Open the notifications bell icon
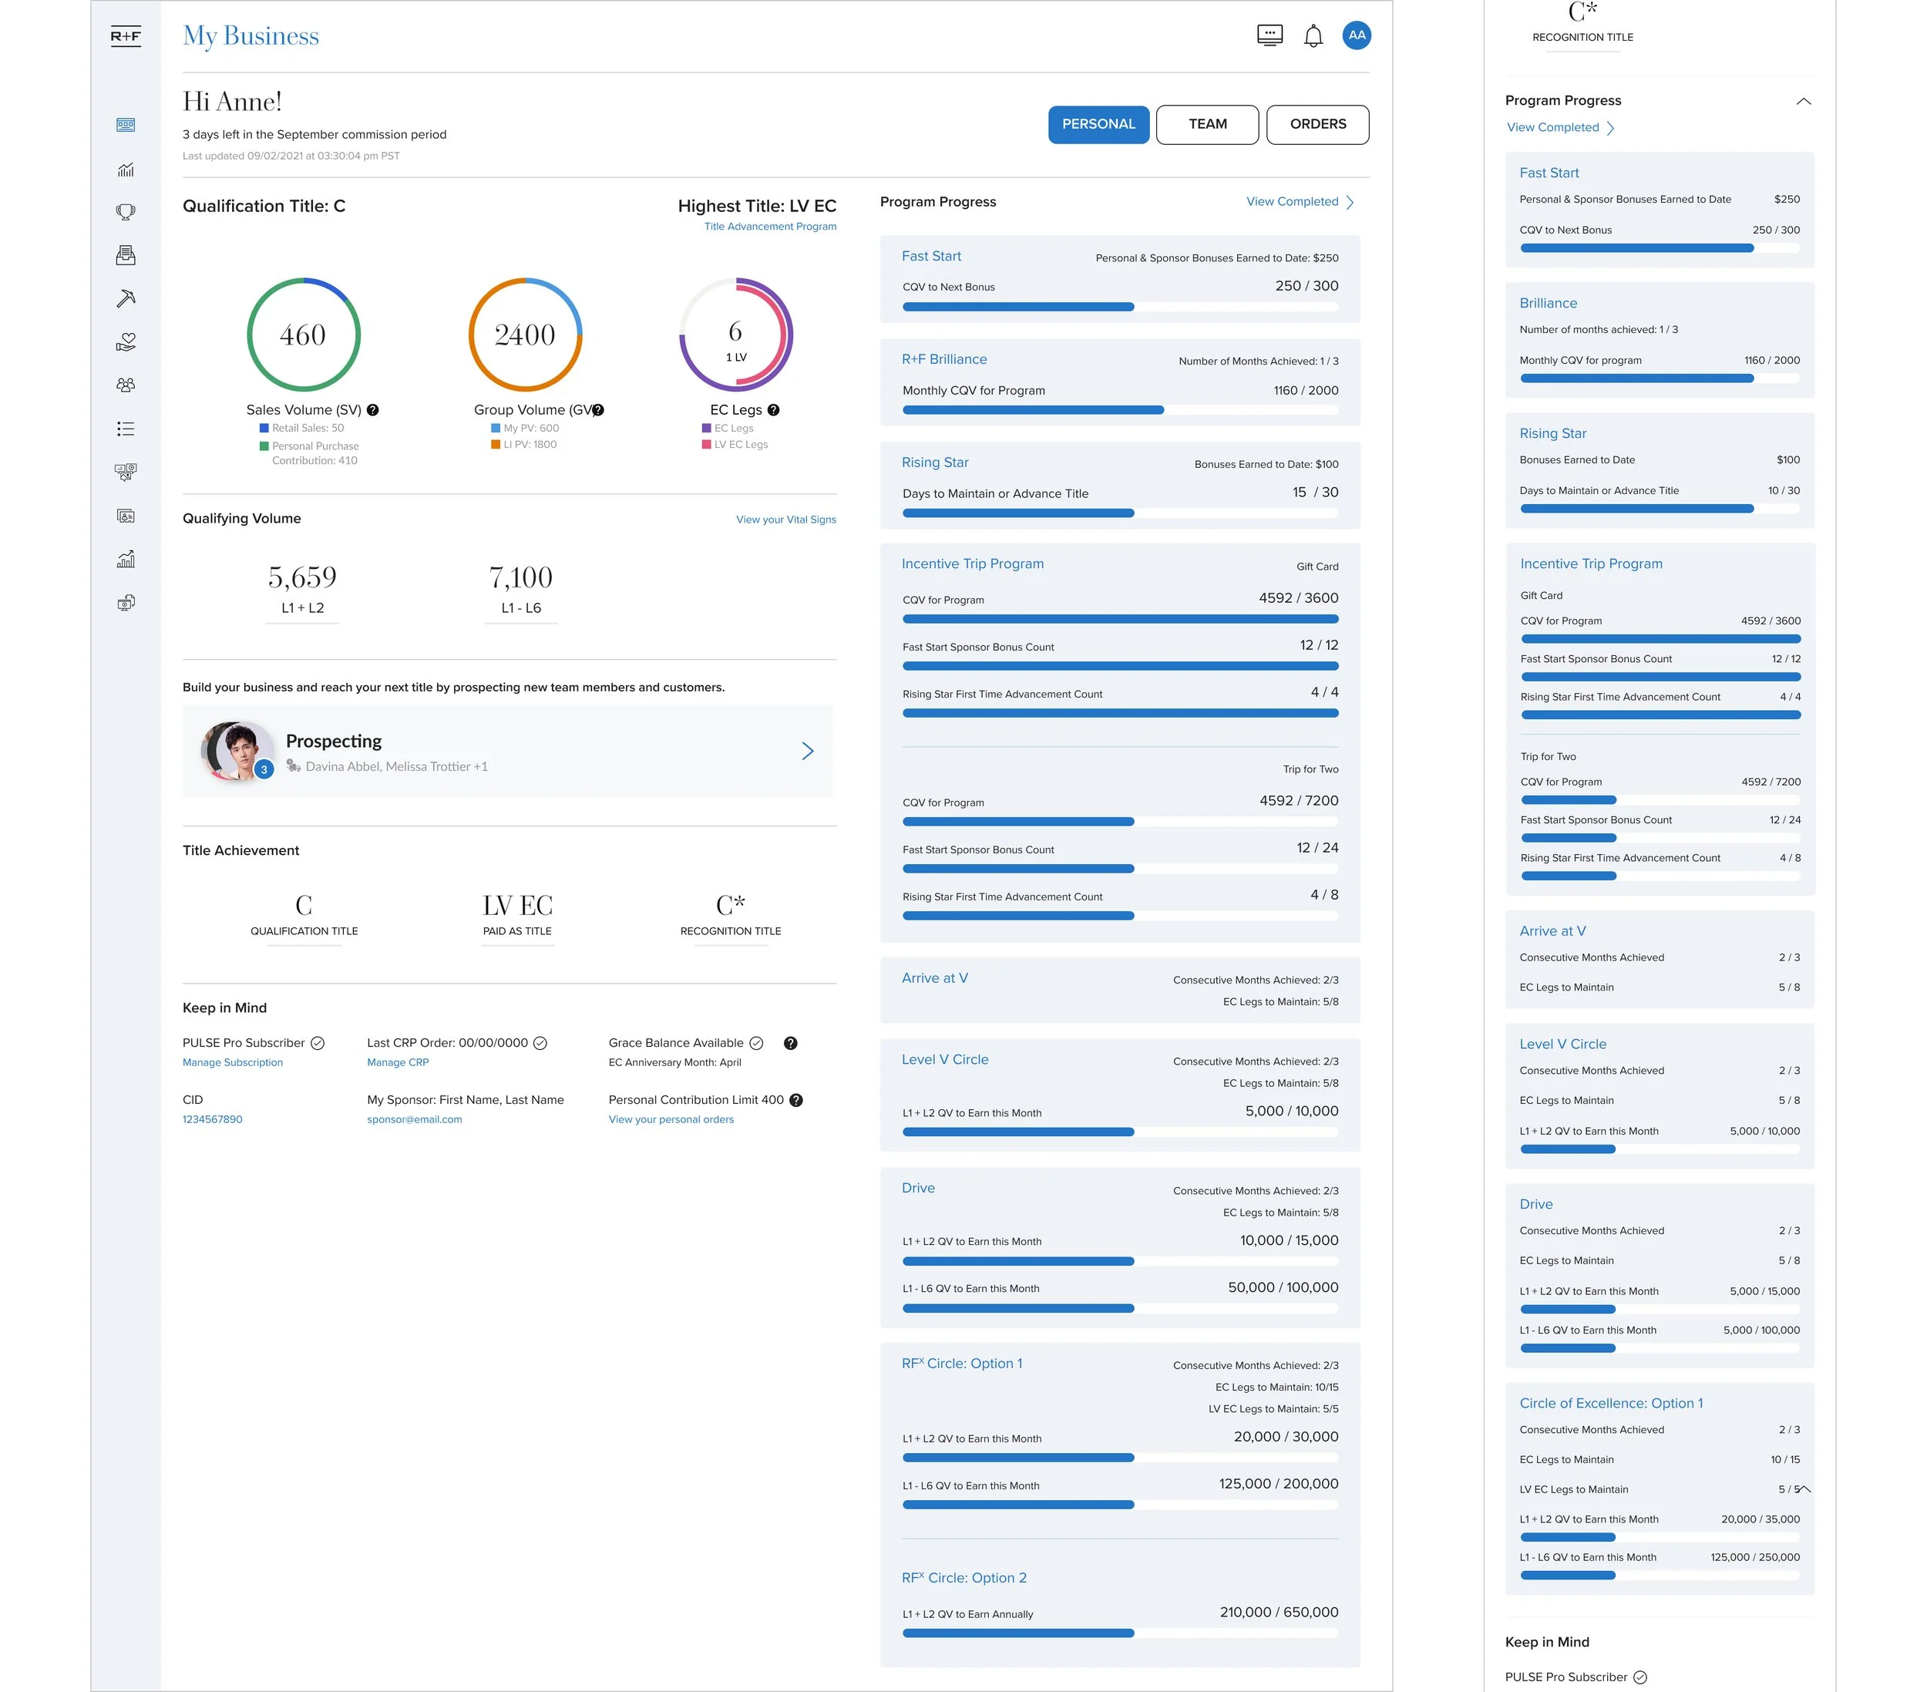This screenshot has height=1692, width=1927. 1313,37
